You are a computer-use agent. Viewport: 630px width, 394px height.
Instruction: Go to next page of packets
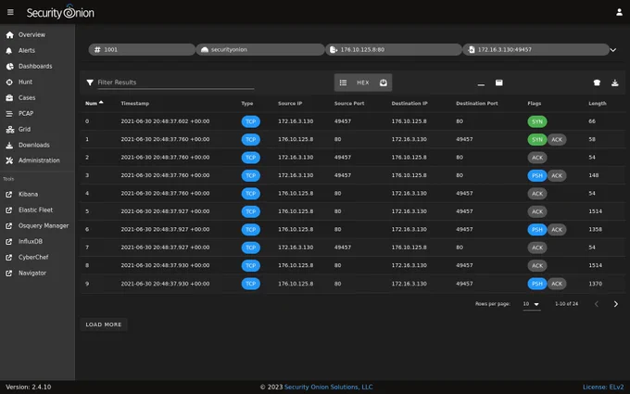click(x=615, y=304)
